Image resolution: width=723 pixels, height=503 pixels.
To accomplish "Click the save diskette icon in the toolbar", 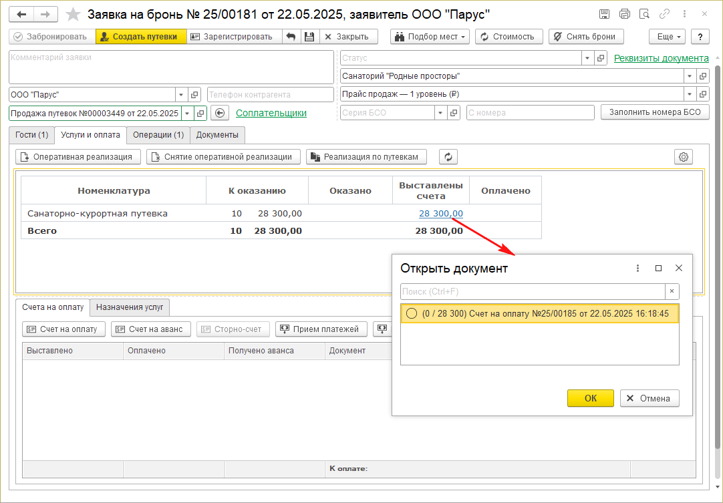I will pyautogui.click(x=309, y=37).
